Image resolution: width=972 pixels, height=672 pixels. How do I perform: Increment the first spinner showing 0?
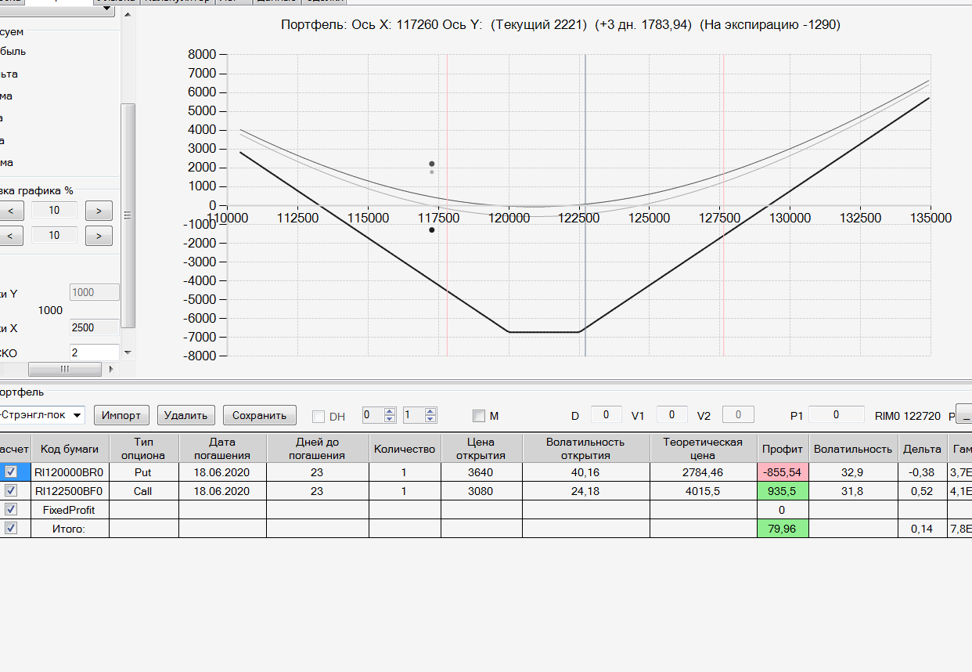[391, 411]
